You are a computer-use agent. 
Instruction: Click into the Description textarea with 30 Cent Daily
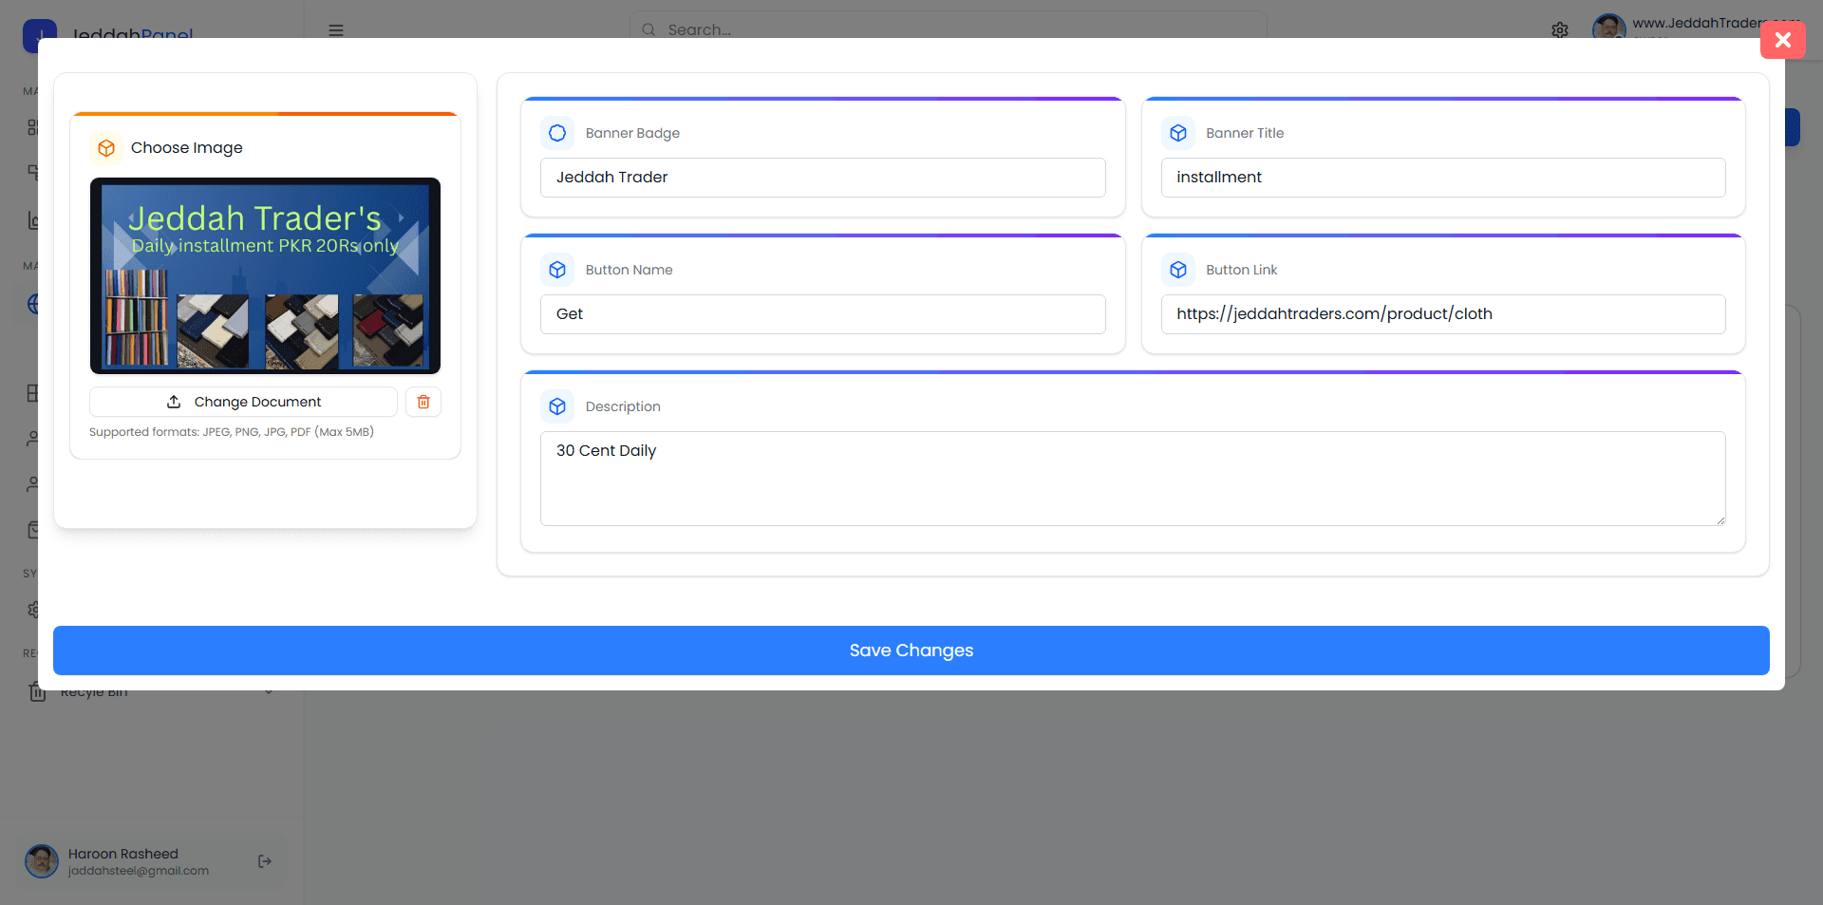click(x=1133, y=479)
